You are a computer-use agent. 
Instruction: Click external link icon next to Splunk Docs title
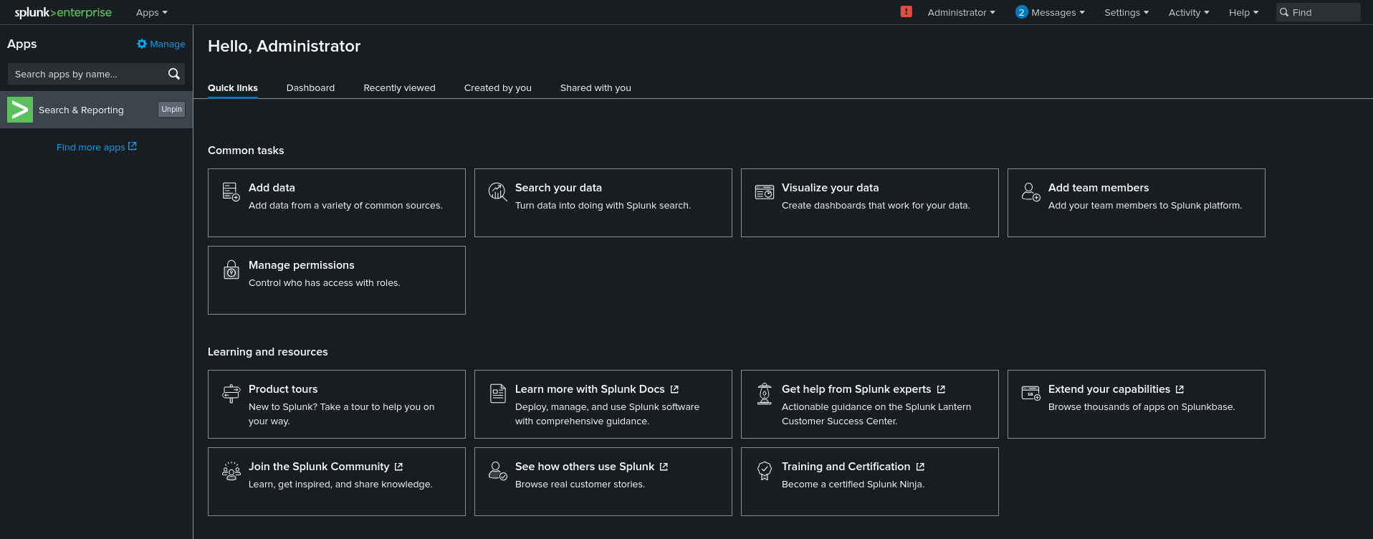pos(674,389)
